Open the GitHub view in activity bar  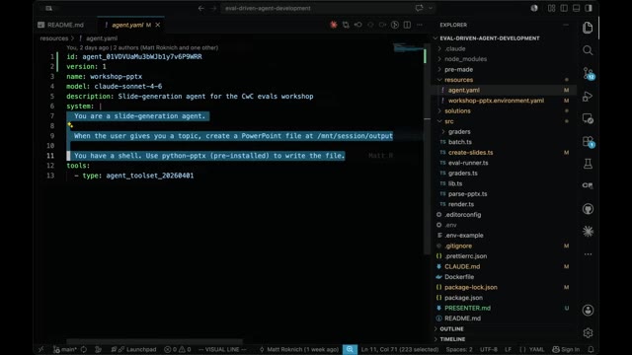pyautogui.click(x=588, y=209)
